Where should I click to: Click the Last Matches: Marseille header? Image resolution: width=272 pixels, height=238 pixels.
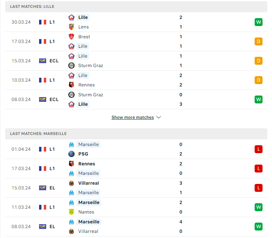136,134
